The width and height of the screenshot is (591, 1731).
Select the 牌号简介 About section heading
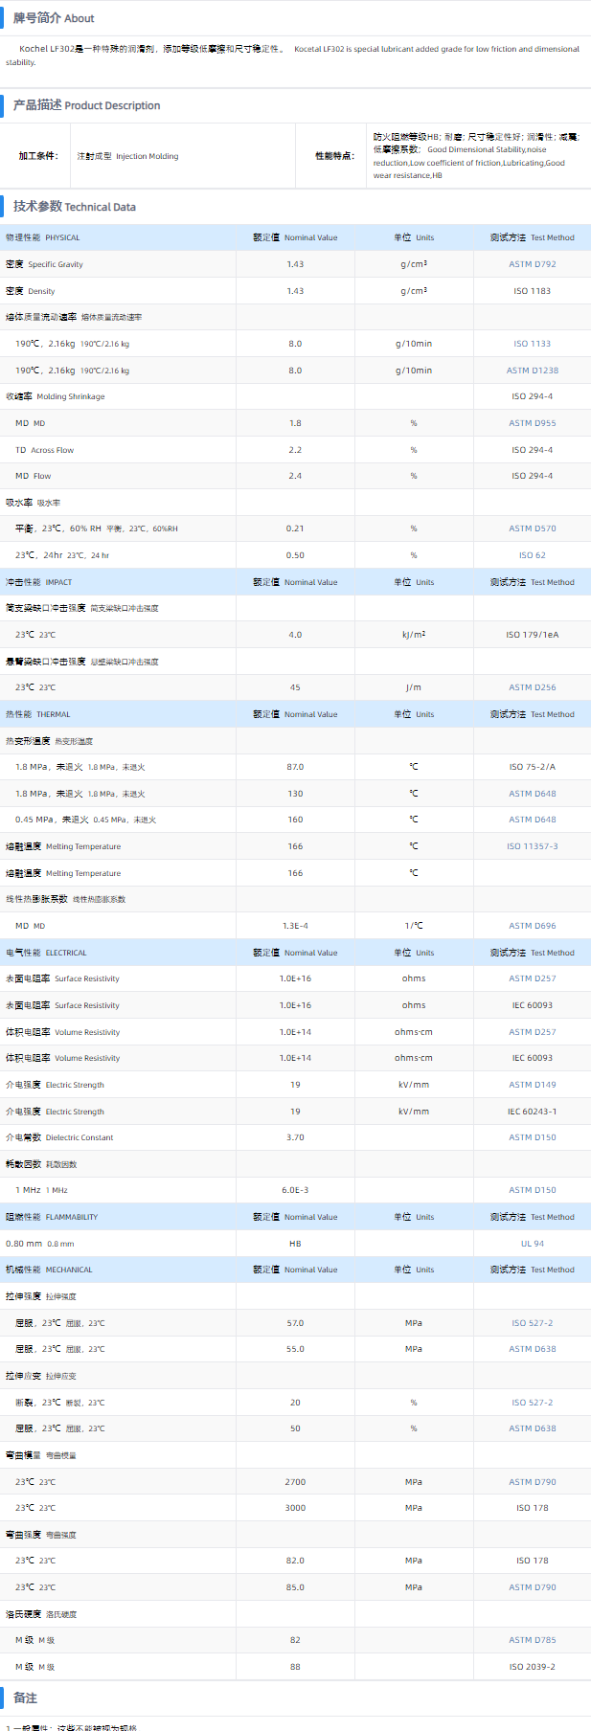(54, 18)
